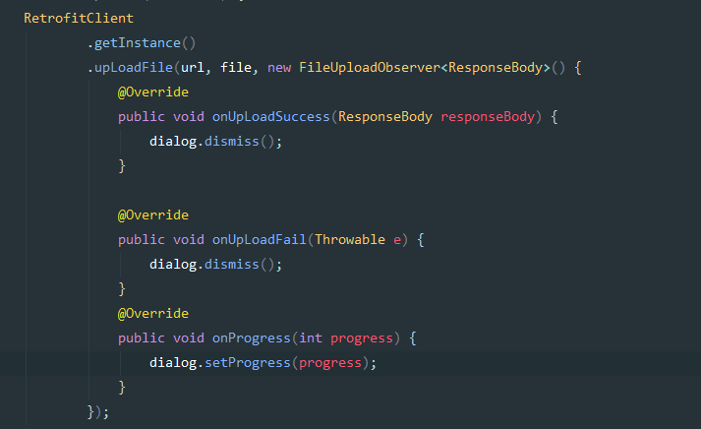Click dialog in the setProgress line
This screenshot has height=429, width=701.
click(x=173, y=363)
